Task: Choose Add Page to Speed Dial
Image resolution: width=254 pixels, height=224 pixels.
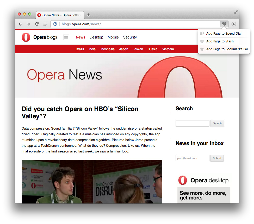Action: (x=224, y=33)
